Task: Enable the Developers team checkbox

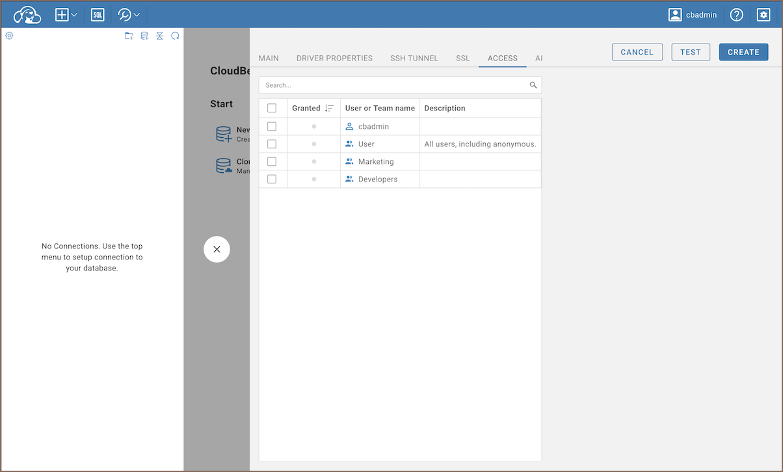Action: tap(272, 179)
